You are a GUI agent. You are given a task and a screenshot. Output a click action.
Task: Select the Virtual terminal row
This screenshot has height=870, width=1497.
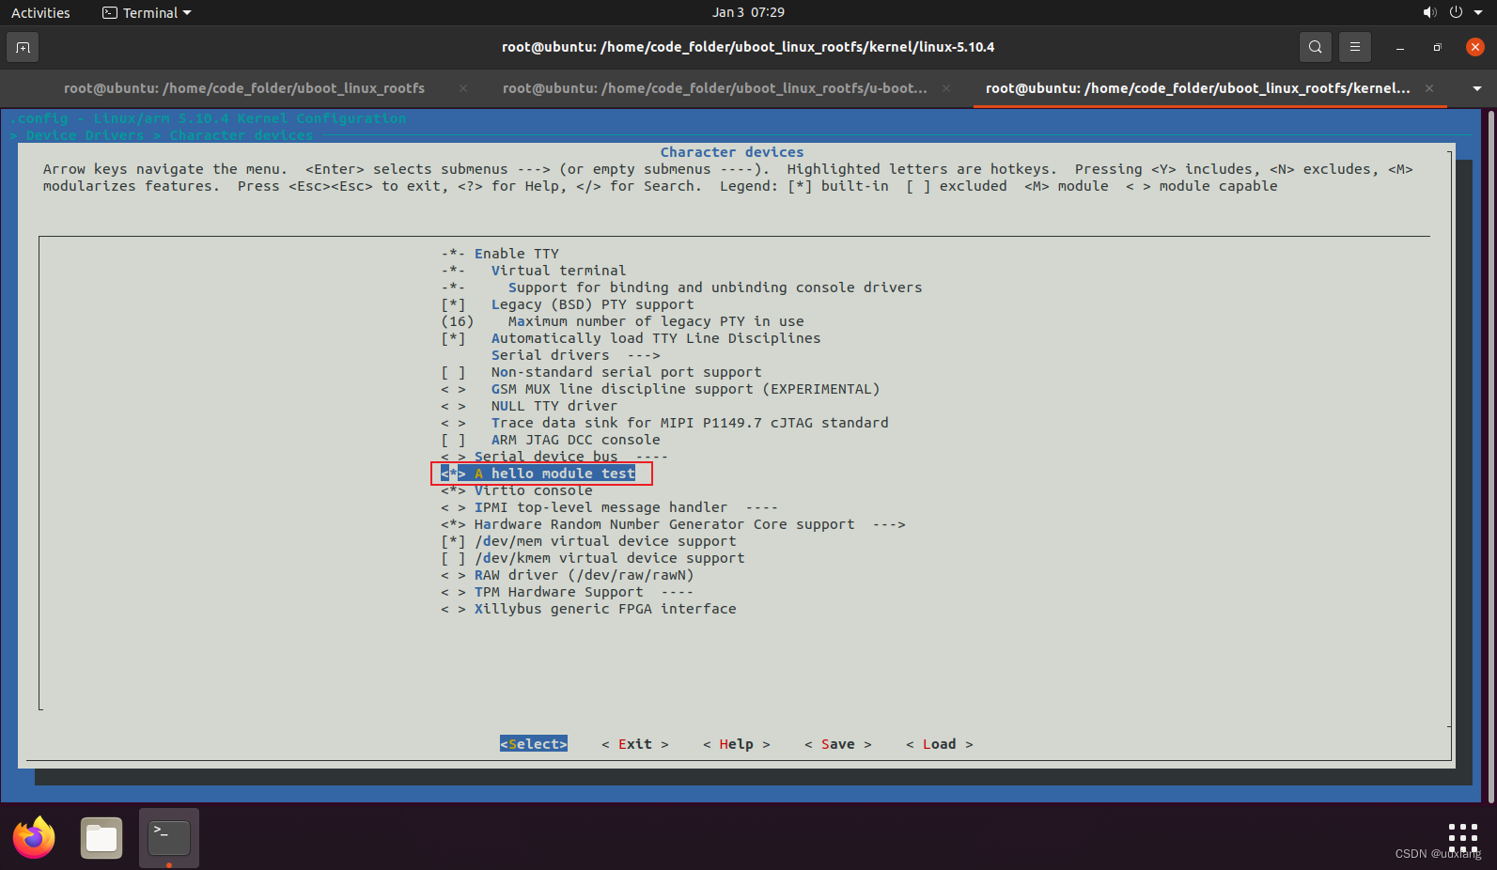click(x=534, y=271)
